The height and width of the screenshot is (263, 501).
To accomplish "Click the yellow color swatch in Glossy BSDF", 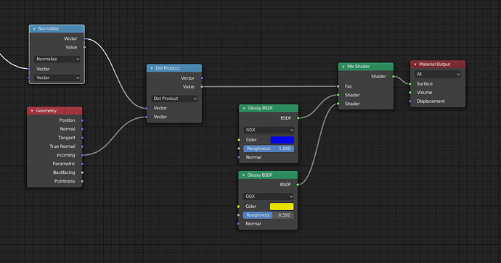I will (282, 206).
